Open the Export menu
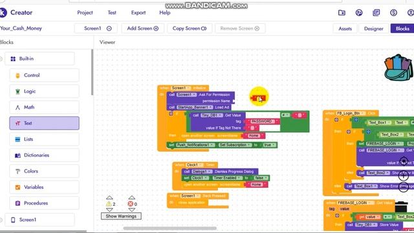This screenshot has width=414, height=233. coord(138,13)
